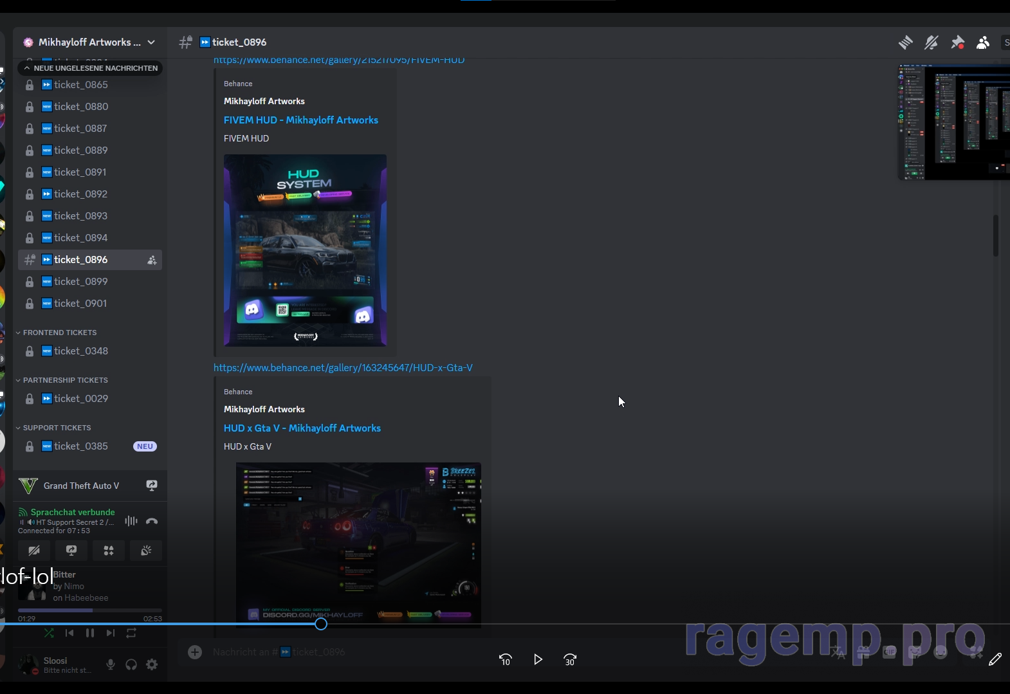Open channel ticket_0891
The image size is (1010, 694).
[90, 172]
